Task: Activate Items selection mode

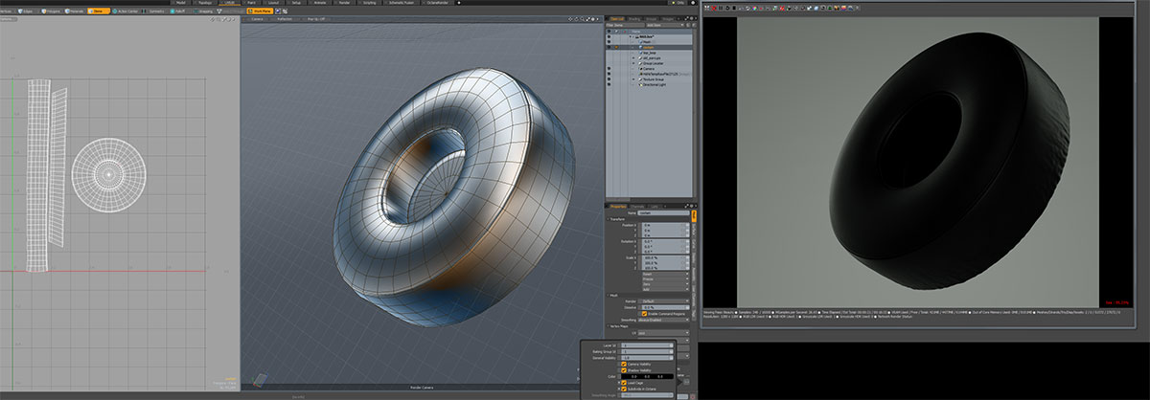Action: (x=97, y=11)
